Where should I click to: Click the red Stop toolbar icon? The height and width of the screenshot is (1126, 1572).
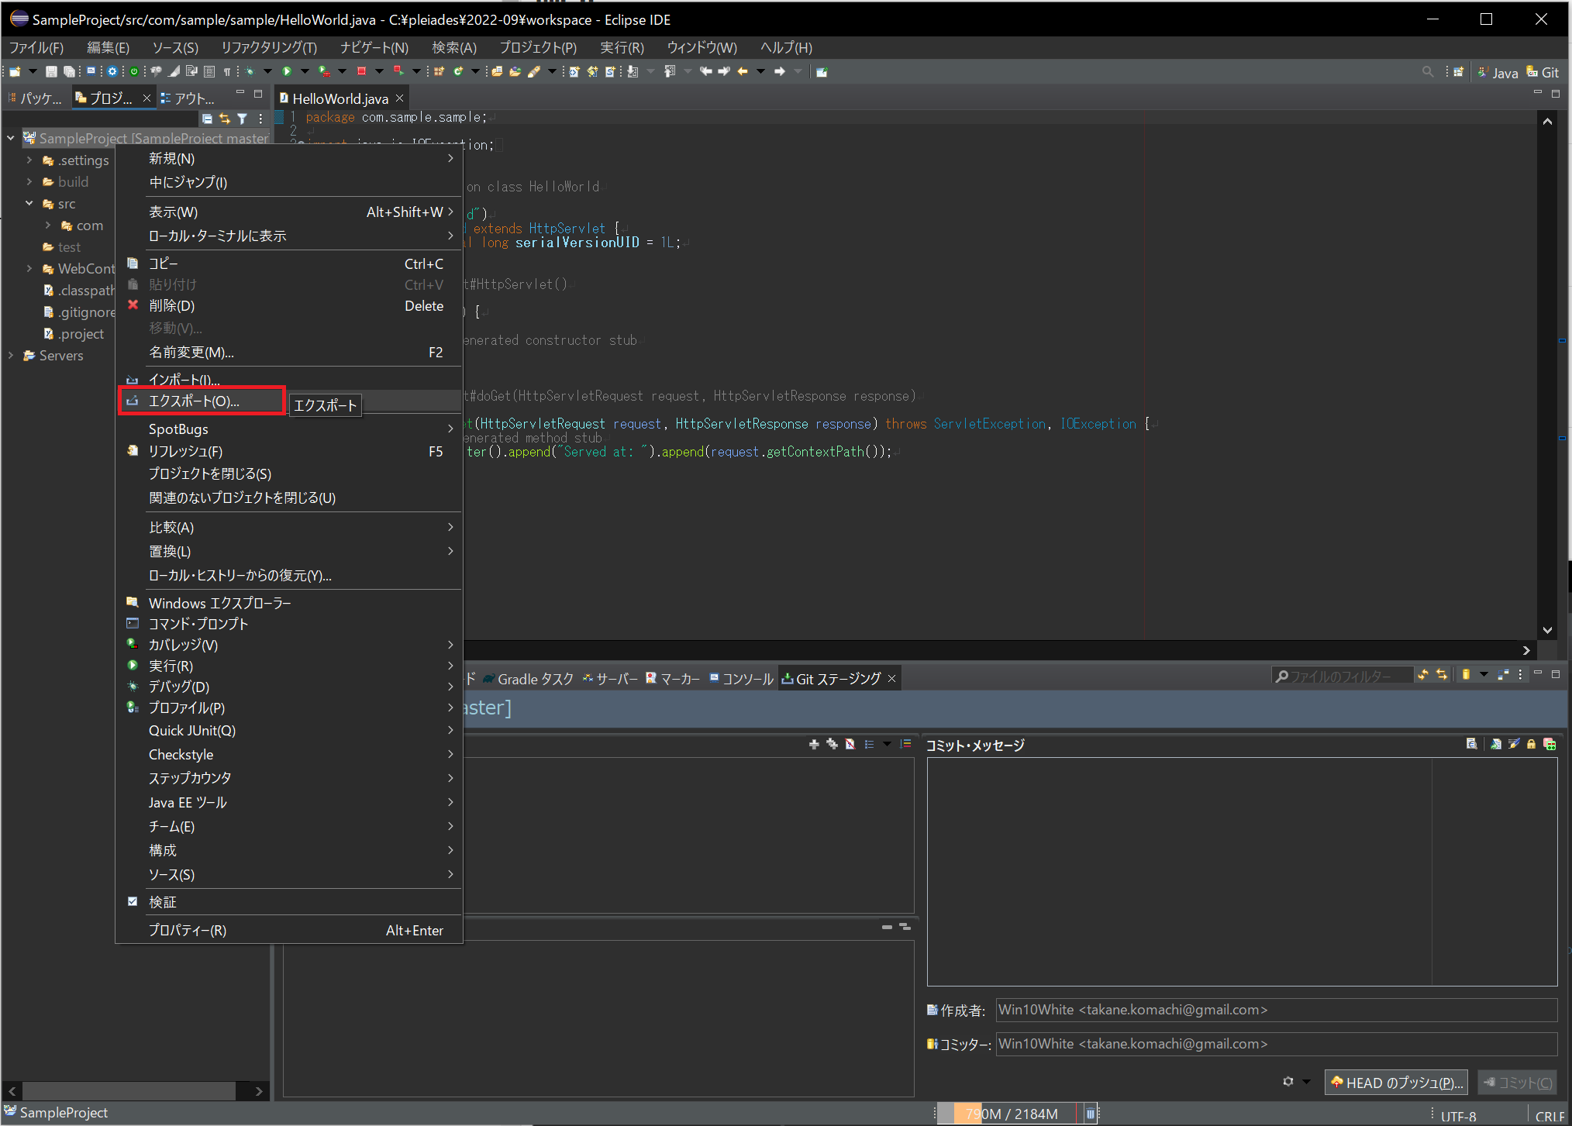pos(361,71)
